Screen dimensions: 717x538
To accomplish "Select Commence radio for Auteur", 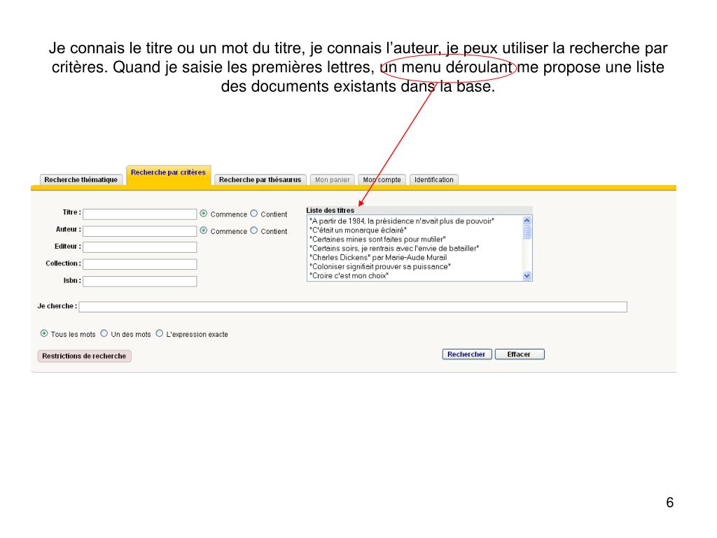I will click(x=204, y=230).
